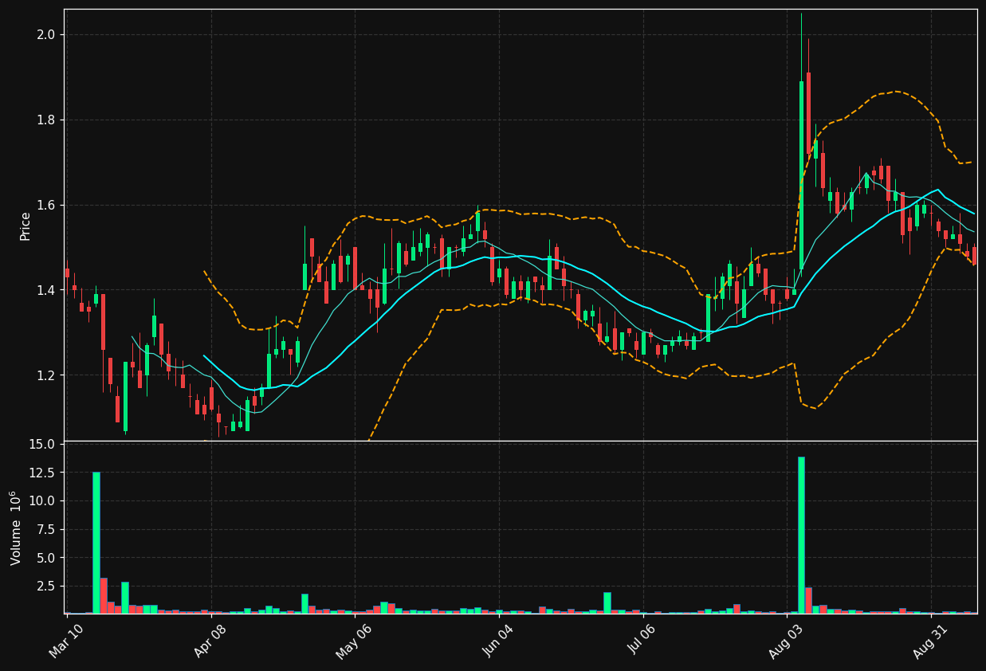Click the 1.6 price axis label
Image resolution: width=986 pixels, height=671 pixels.
(45, 205)
